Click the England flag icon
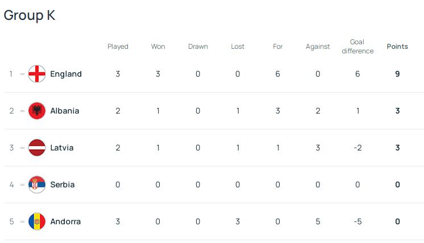Screen dimensions: 424x243 pyautogui.click(x=37, y=74)
